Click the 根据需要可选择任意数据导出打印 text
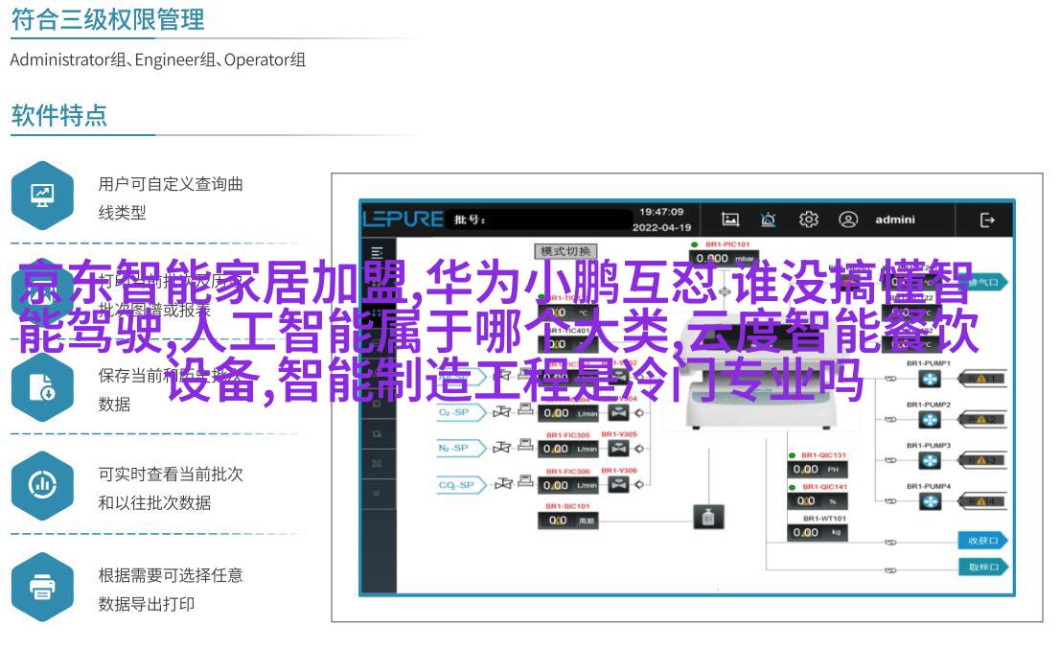Screen dimensions: 1060x649 [171, 590]
